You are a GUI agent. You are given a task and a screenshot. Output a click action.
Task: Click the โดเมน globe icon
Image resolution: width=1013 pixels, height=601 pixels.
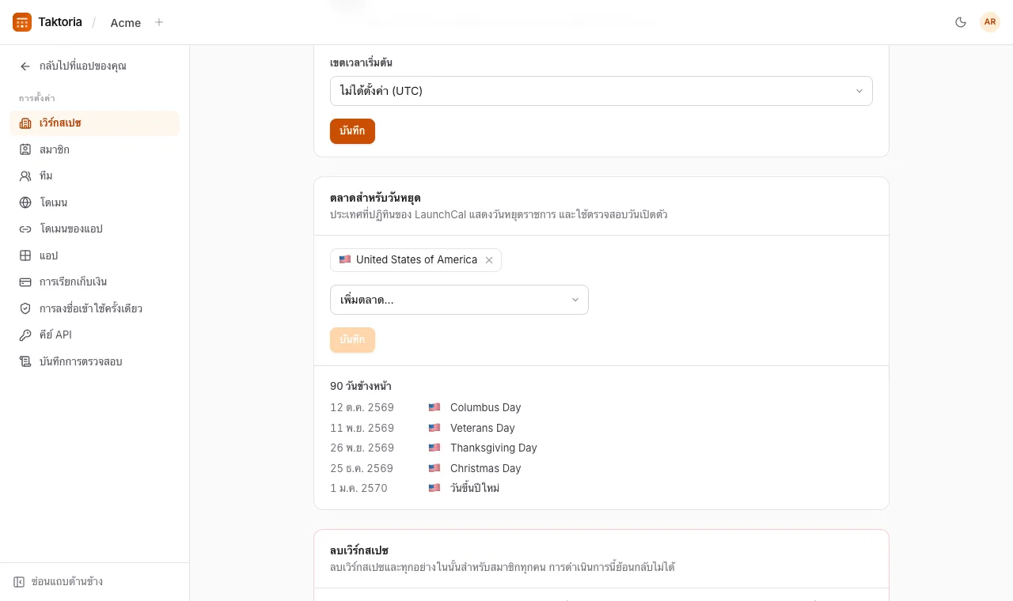(x=25, y=202)
